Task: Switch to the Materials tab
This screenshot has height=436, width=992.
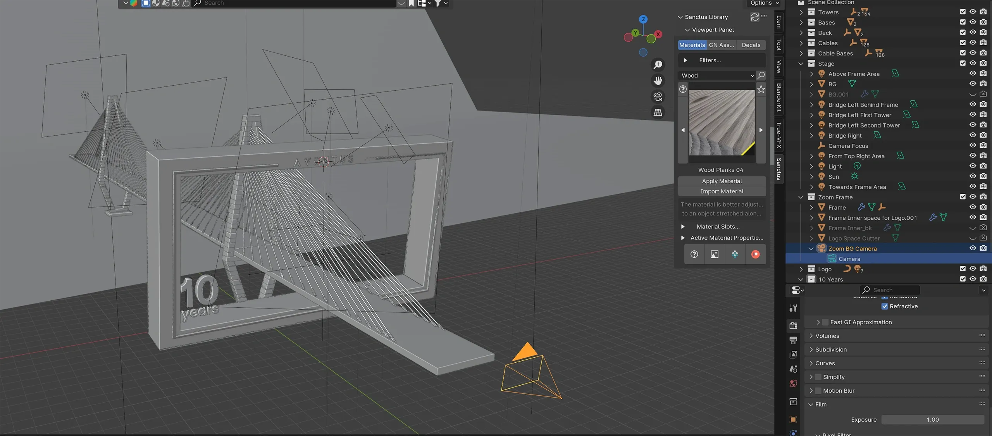Action: (x=692, y=45)
